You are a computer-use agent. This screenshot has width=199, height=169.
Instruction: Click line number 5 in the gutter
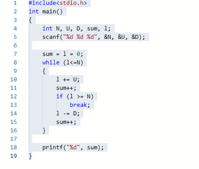pos(15,37)
